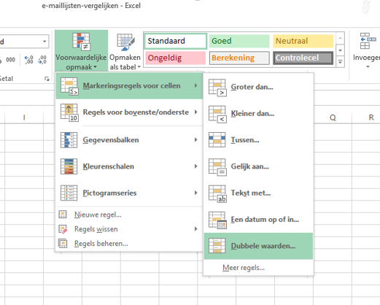
Task: Open Regels voor bovenste/onderste menu
Action: [129, 112]
